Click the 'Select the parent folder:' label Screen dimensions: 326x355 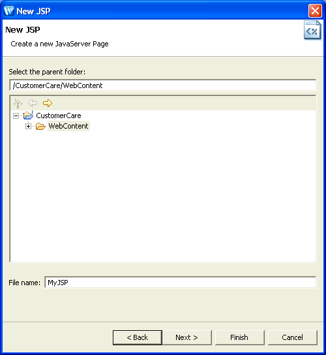click(47, 72)
